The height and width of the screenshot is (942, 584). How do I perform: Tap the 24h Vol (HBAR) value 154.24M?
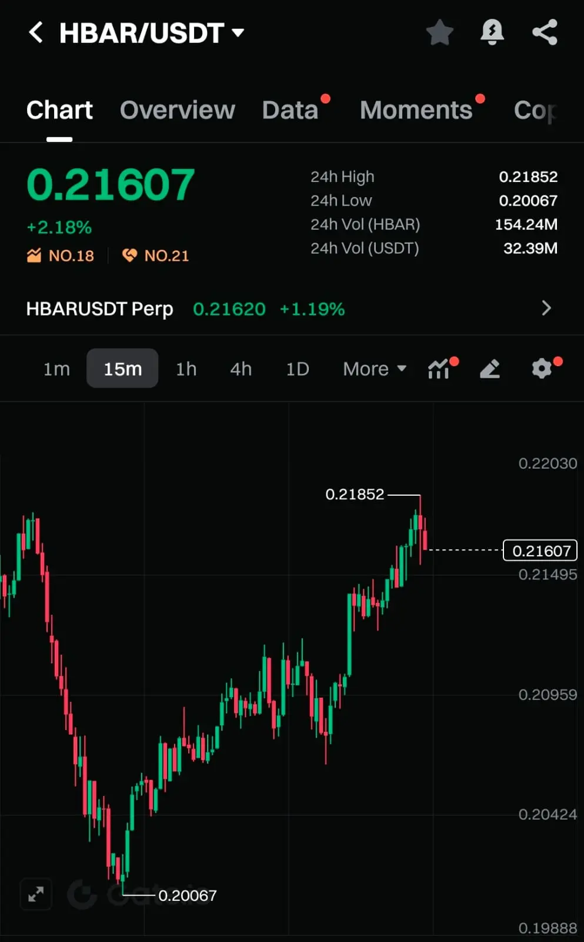(526, 224)
